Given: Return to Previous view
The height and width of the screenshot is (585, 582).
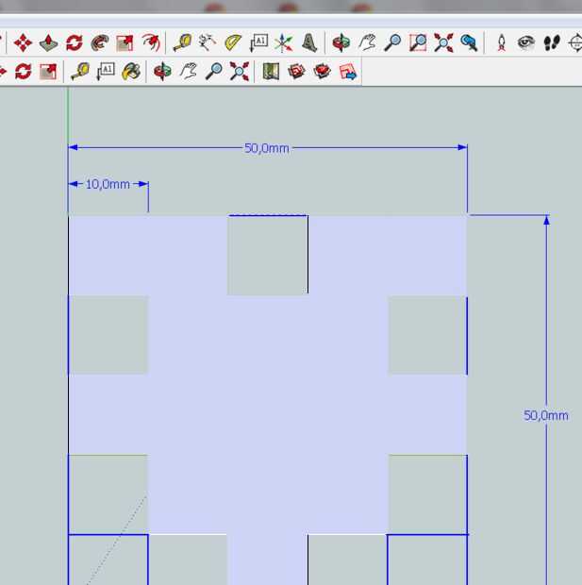Looking at the screenshot, I should click(469, 42).
